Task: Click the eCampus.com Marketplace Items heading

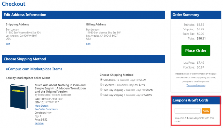Action: point(34,69)
